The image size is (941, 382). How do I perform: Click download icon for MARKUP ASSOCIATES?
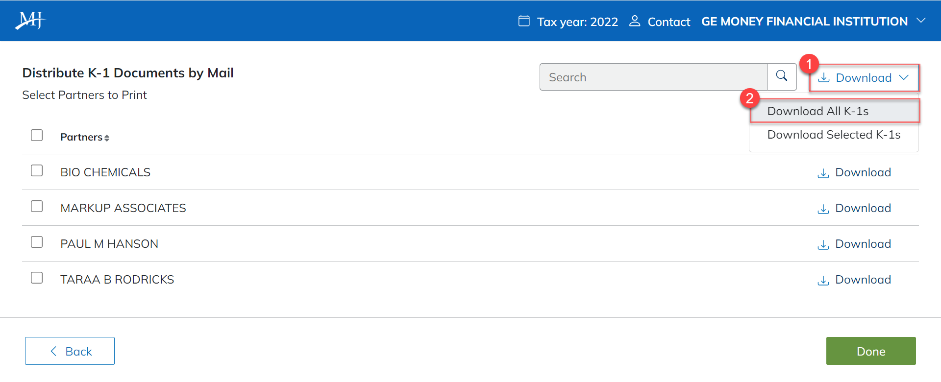click(823, 209)
